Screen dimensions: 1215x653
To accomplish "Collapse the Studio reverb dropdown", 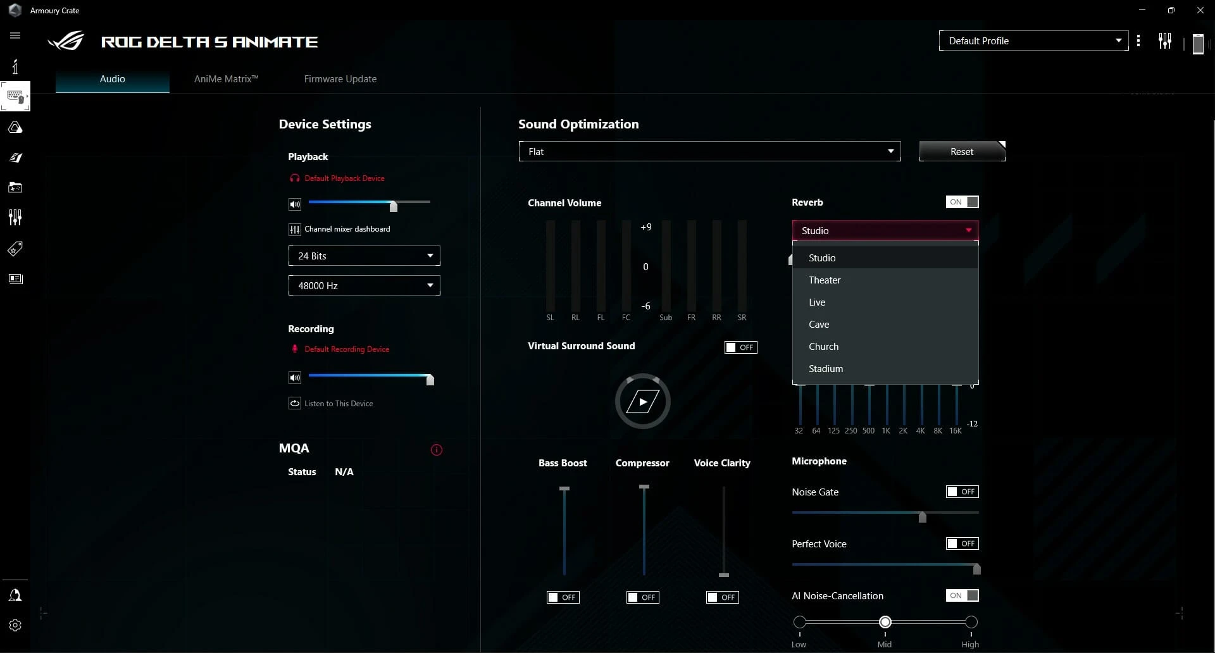I will (x=885, y=230).
